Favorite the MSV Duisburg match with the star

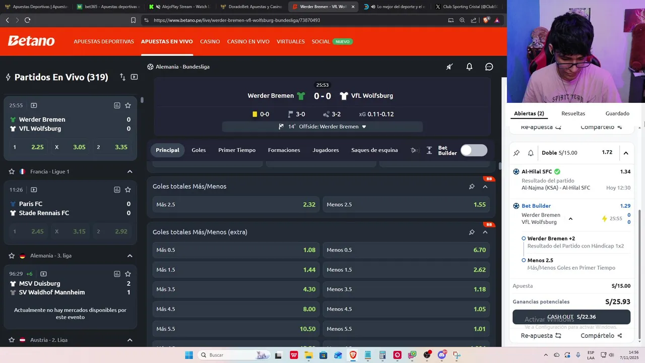click(128, 274)
